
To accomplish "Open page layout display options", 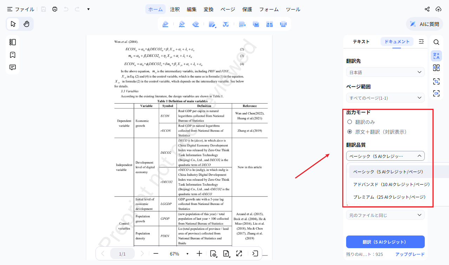I will coord(226,254).
